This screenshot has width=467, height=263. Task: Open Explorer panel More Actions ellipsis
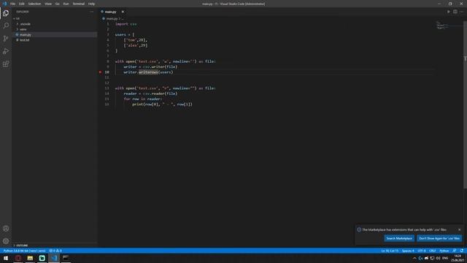point(92,12)
